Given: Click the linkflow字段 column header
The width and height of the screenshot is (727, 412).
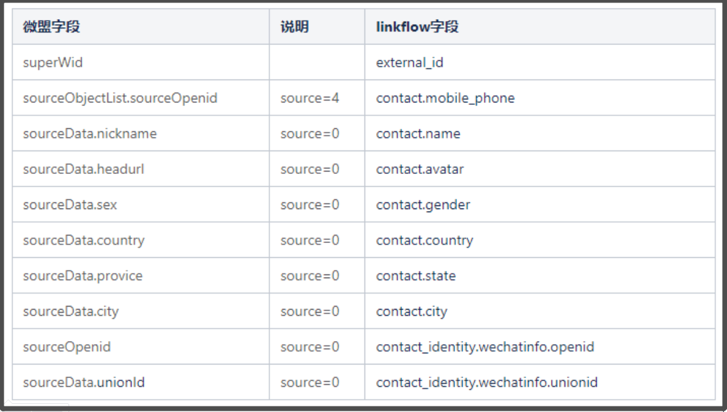Looking at the screenshot, I should point(540,27).
